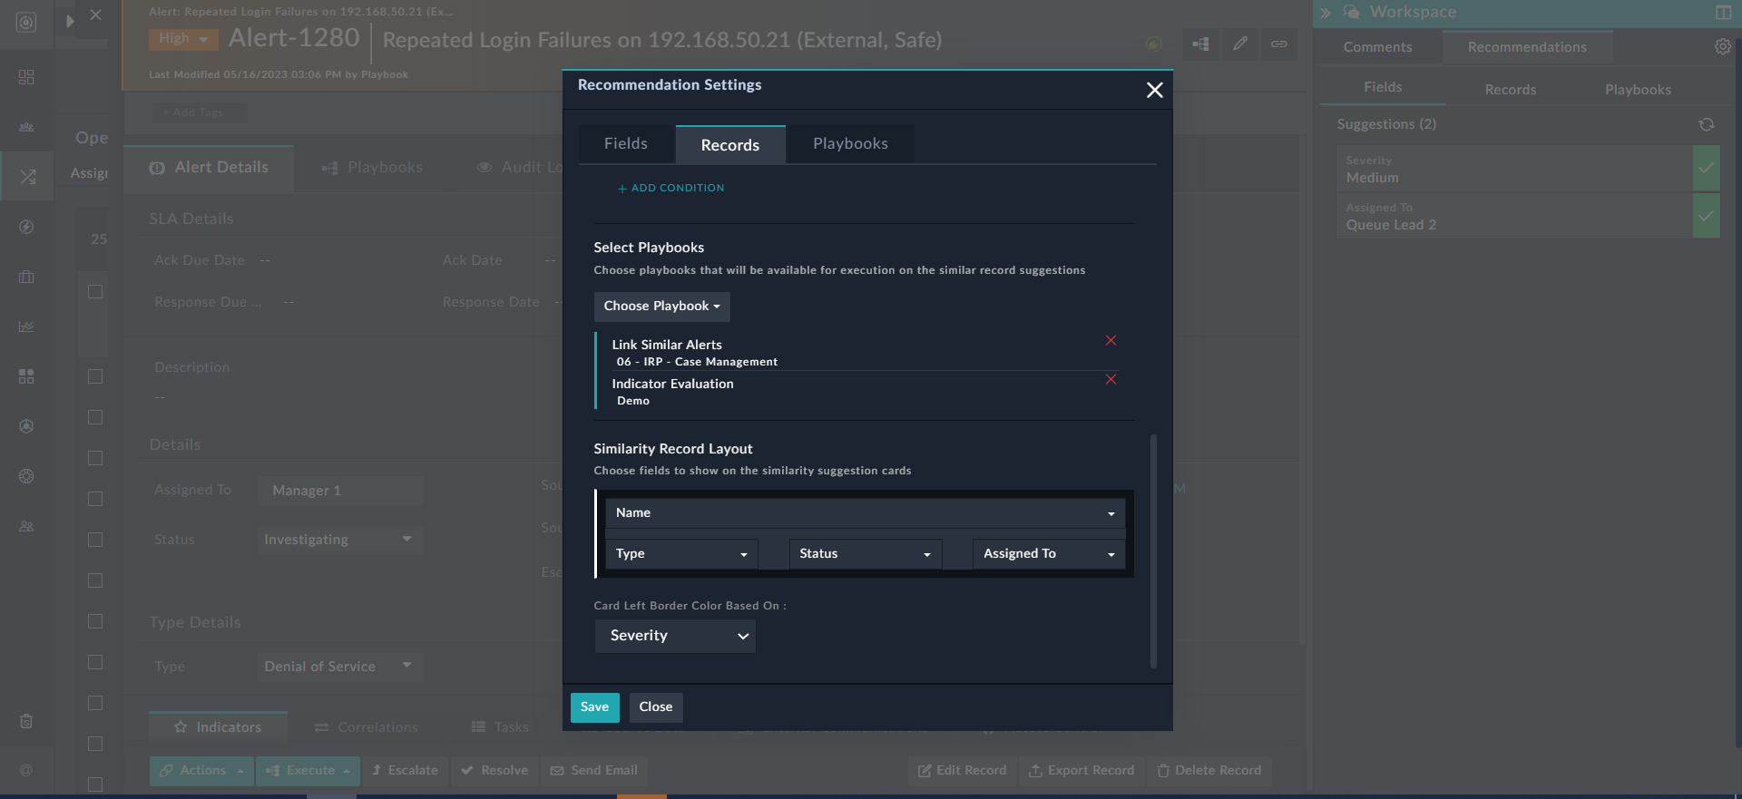Open the app logo icon in sidebar
The height and width of the screenshot is (799, 1742).
[x=26, y=23]
